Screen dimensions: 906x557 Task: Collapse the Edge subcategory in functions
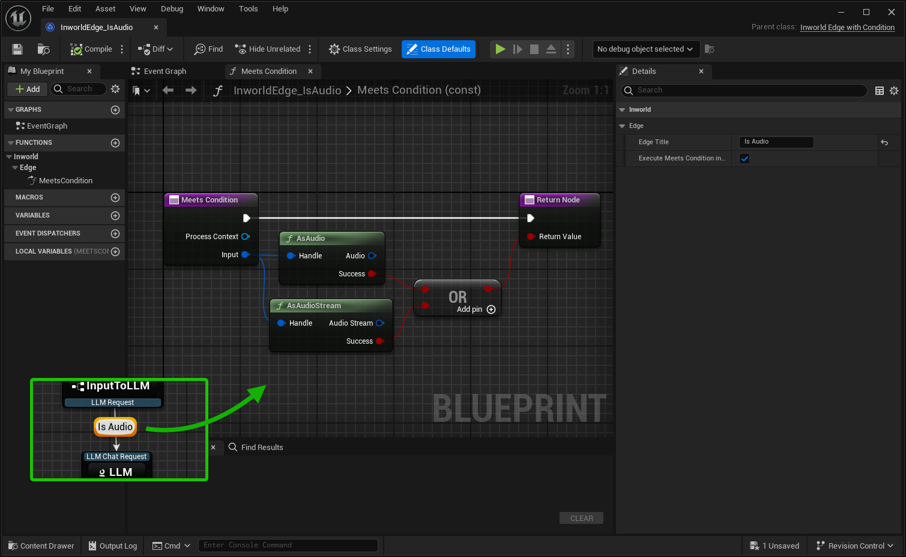click(15, 168)
